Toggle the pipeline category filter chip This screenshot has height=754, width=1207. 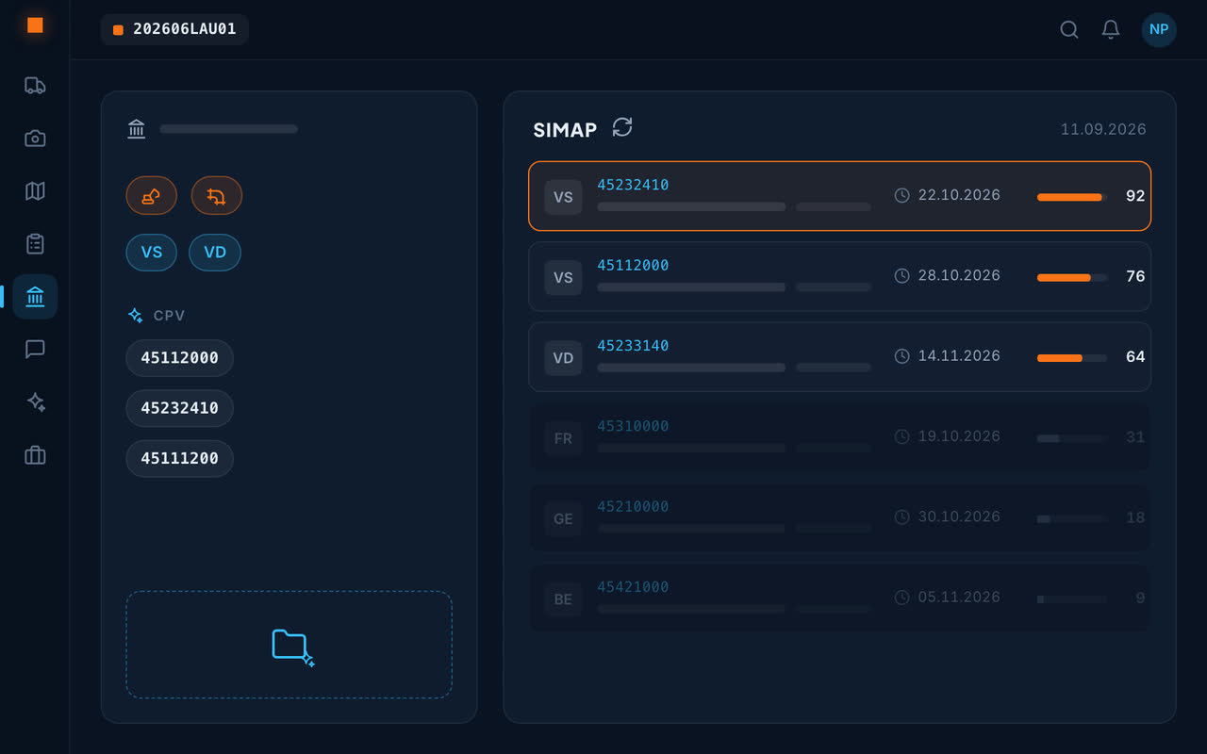tap(217, 196)
